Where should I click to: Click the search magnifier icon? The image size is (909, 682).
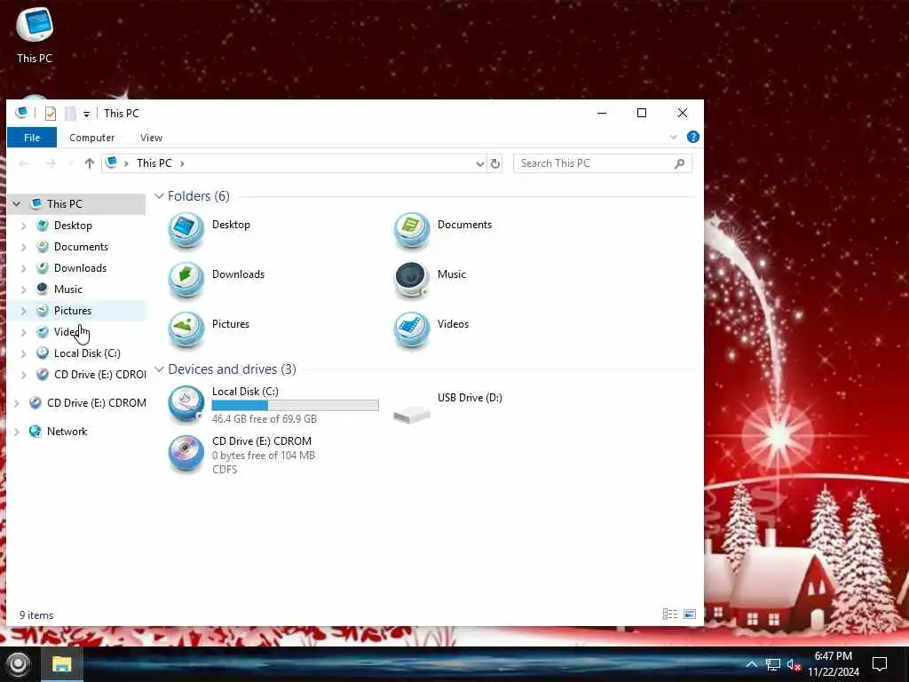coord(679,163)
